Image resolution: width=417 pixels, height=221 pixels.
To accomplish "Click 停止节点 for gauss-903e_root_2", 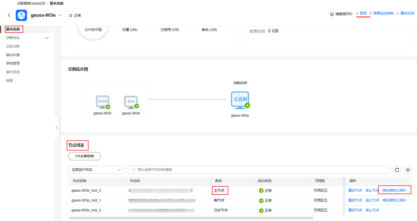I will coord(372,210).
